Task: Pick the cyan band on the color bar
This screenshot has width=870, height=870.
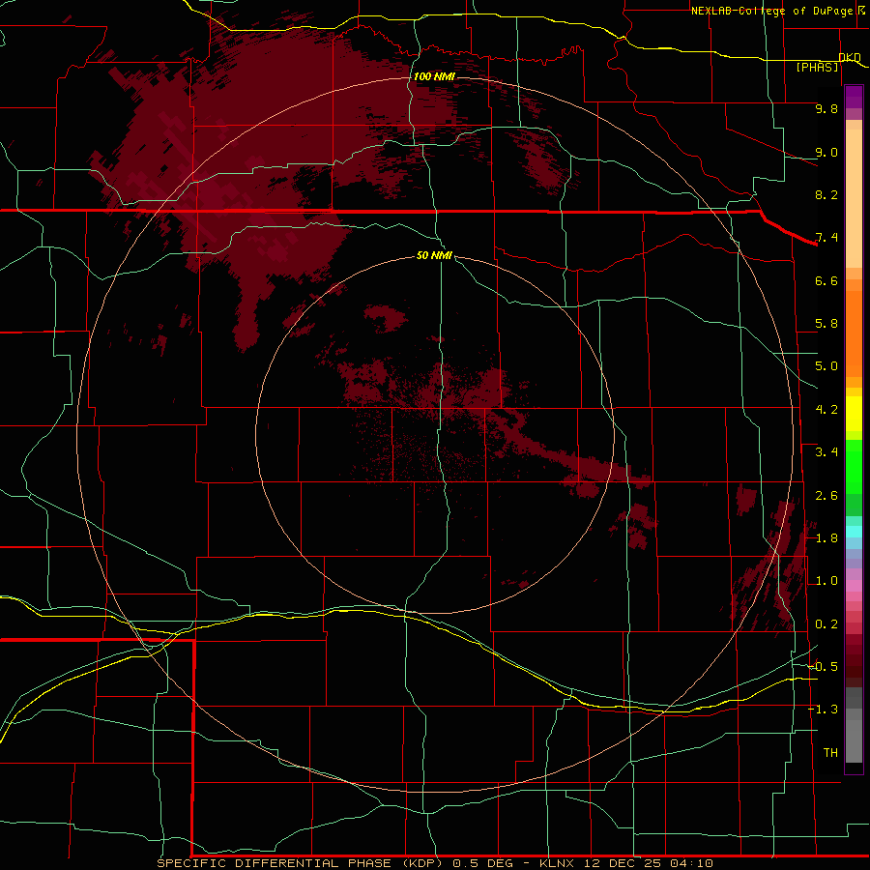Action: tap(854, 532)
